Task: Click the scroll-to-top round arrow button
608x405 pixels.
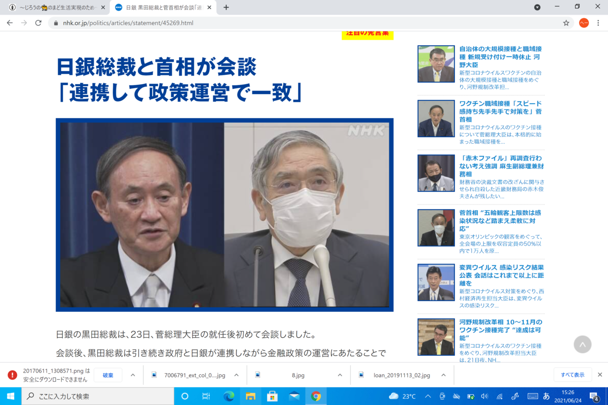Action: (583, 344)
